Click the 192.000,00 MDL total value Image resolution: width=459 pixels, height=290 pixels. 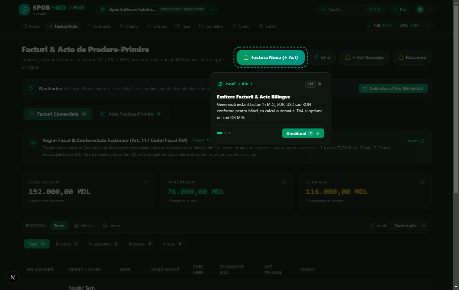click(59, 192)
